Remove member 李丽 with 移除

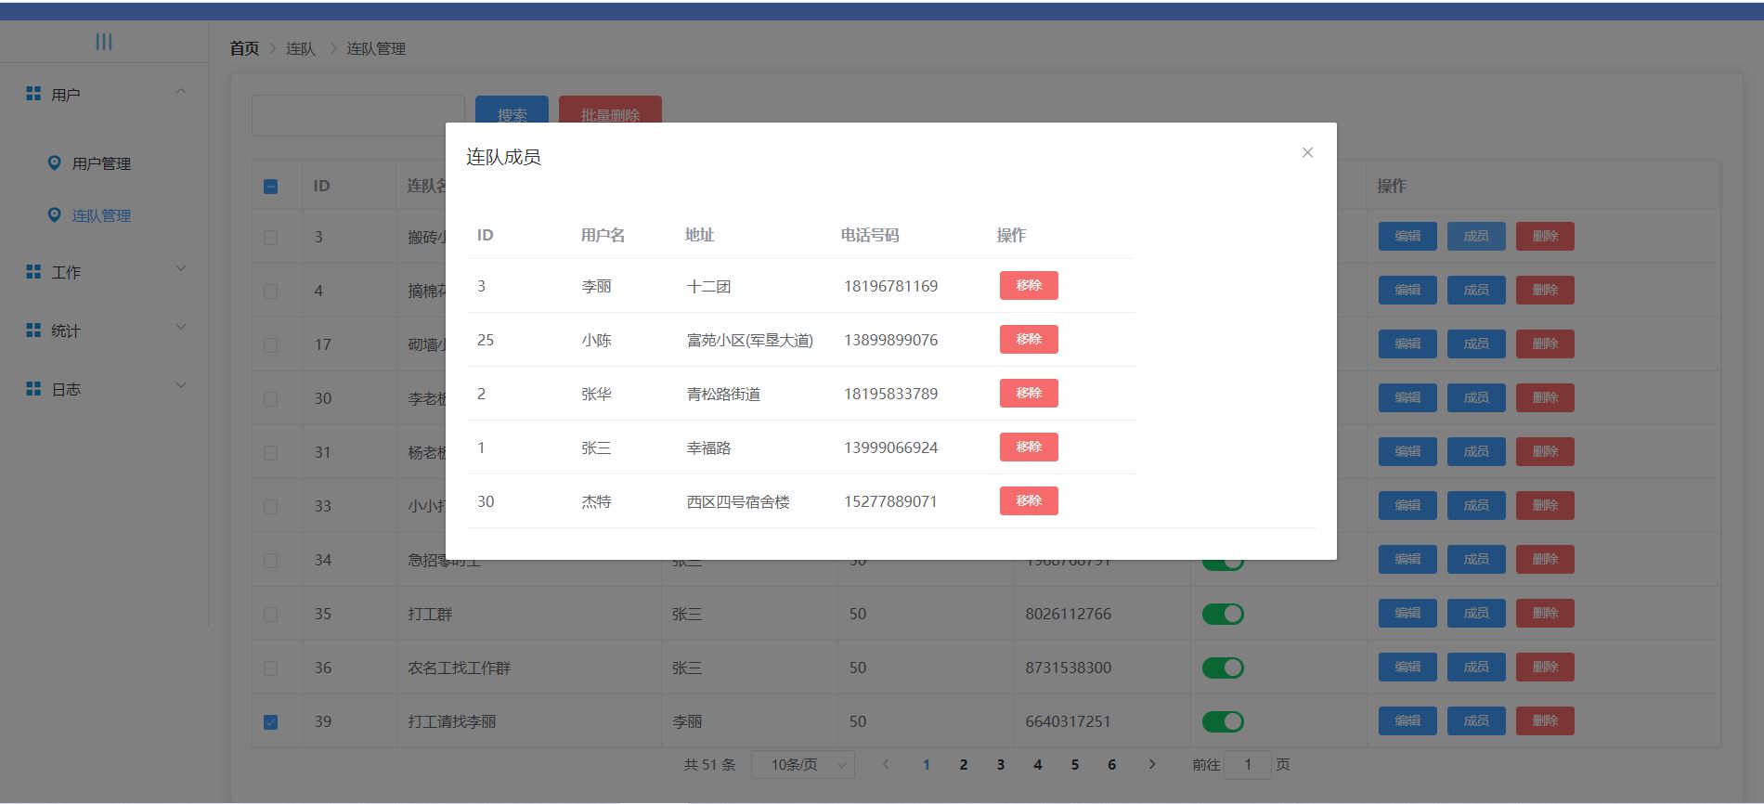(x=1029, y=285)
